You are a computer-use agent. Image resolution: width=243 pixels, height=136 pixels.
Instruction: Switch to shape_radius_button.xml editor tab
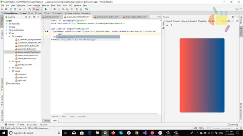click(136, 17)
